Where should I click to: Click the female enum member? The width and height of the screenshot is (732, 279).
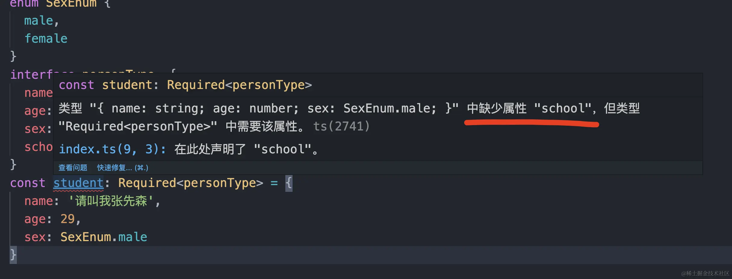46,39
